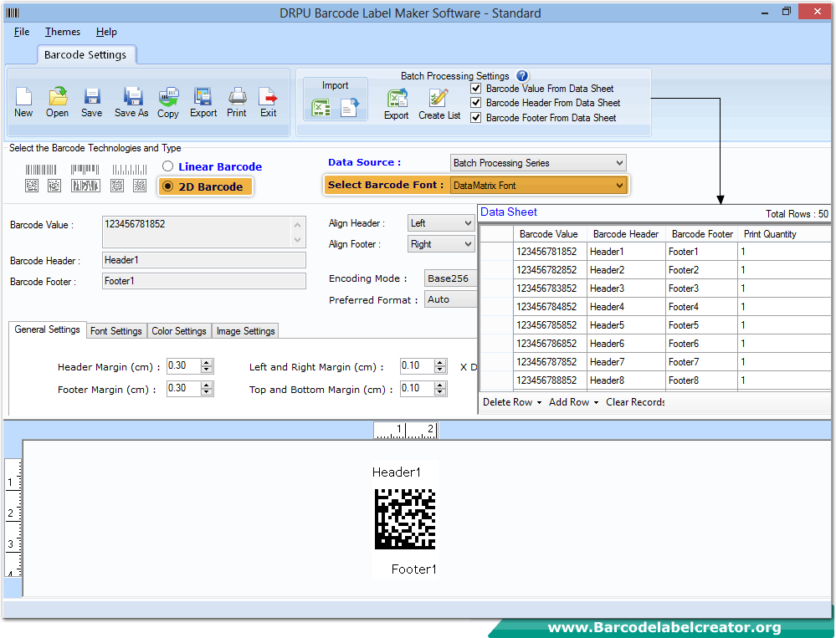Open Batch Processing Settings help icon
The image size is (836, 638).
click(x=522, y=75)
